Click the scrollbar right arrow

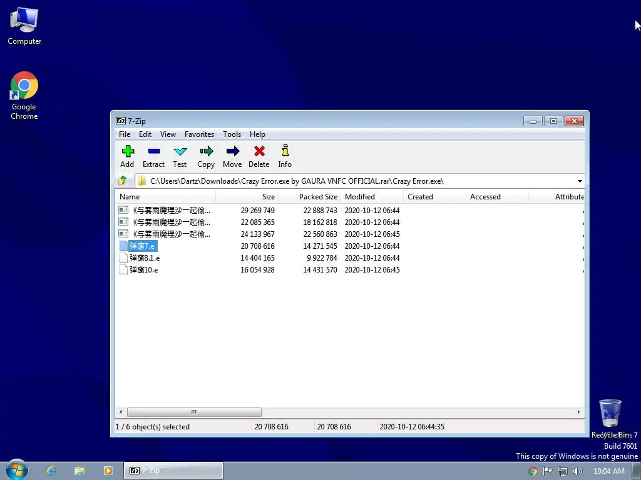tap(578, 412)
